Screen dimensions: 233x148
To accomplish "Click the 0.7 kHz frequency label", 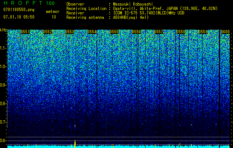I will tap(3, 122).
